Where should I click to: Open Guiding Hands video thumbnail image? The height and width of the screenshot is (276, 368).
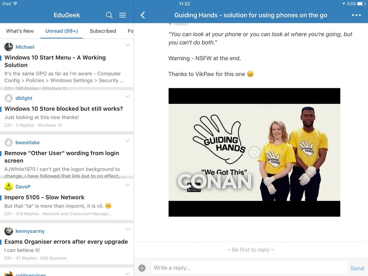point(254,152)
